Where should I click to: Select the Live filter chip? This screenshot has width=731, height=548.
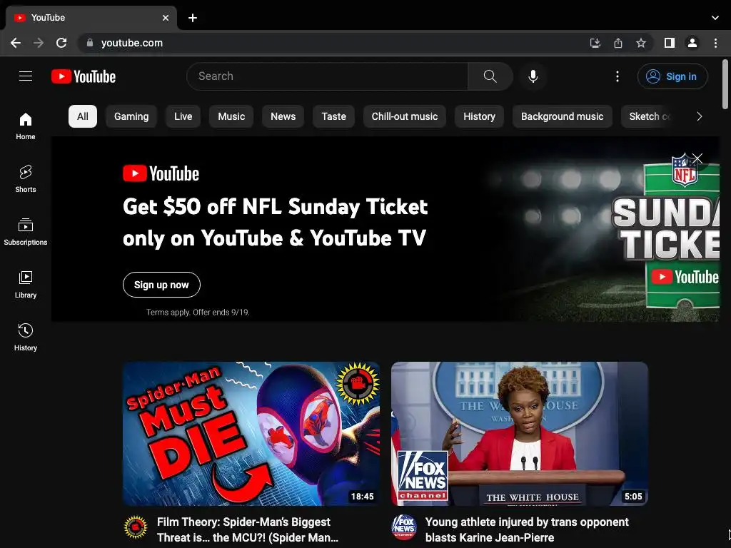coord(183,116)
